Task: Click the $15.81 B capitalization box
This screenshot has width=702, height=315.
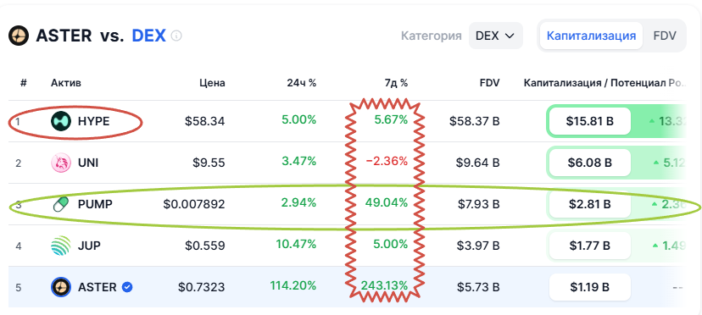Action: (x=589, y=121)
